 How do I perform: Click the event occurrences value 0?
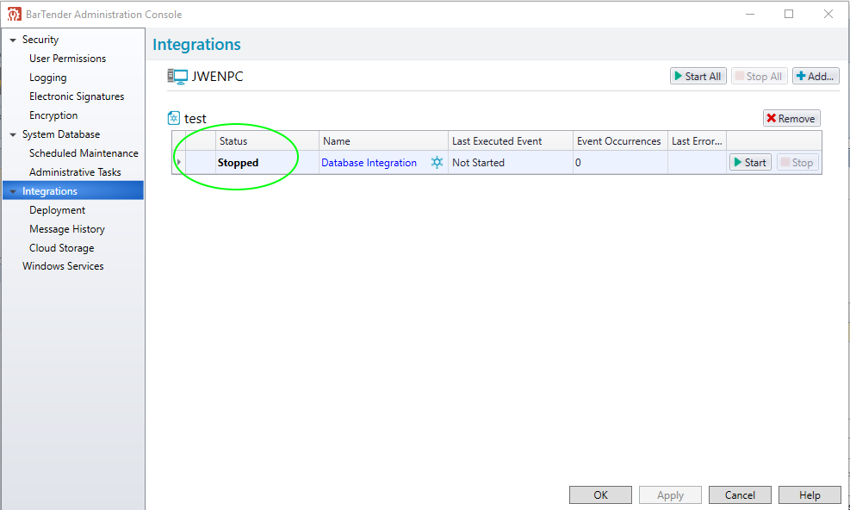[x=578, y=163]
